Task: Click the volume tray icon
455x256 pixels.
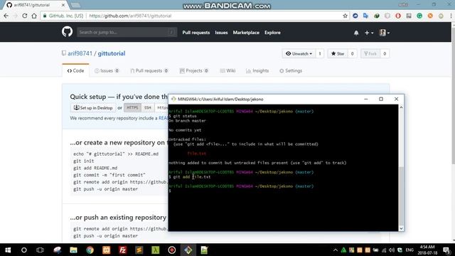Action: coord(392,250)
